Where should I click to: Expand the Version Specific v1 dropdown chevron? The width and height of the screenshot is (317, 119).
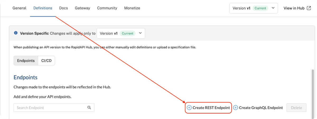140,33
